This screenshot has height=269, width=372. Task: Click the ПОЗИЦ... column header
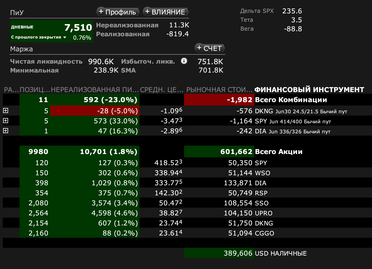pyautogui.click(x=35, y=90)
